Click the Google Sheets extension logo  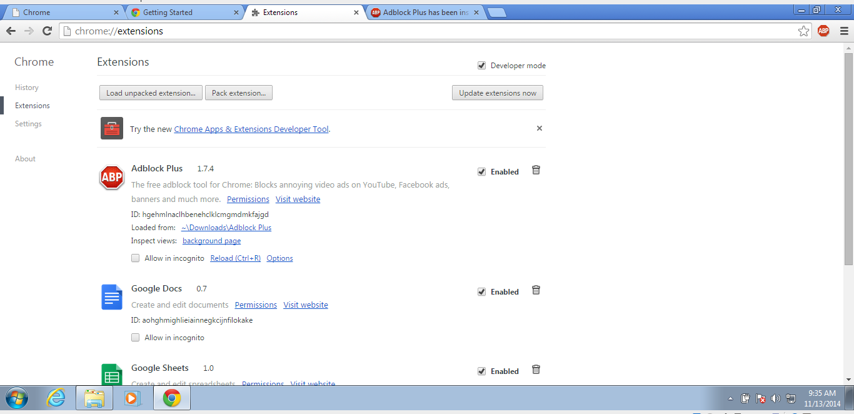click(x=112, y=375)
